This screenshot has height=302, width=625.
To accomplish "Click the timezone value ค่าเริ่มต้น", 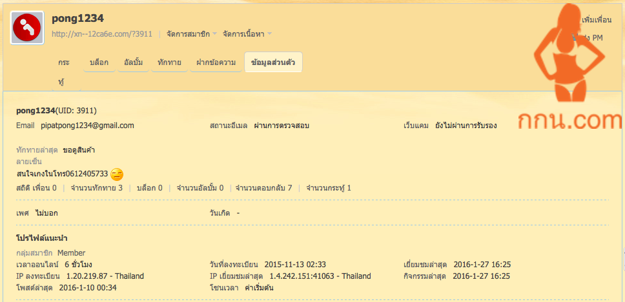I will (x=259, y=288).
